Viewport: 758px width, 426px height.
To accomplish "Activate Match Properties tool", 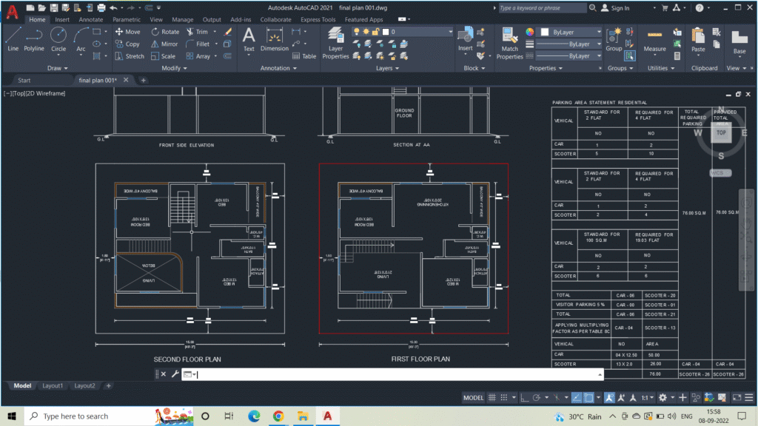I will [x=509, y=43].
